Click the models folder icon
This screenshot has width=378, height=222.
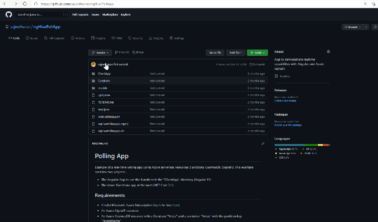click(93, 88)
